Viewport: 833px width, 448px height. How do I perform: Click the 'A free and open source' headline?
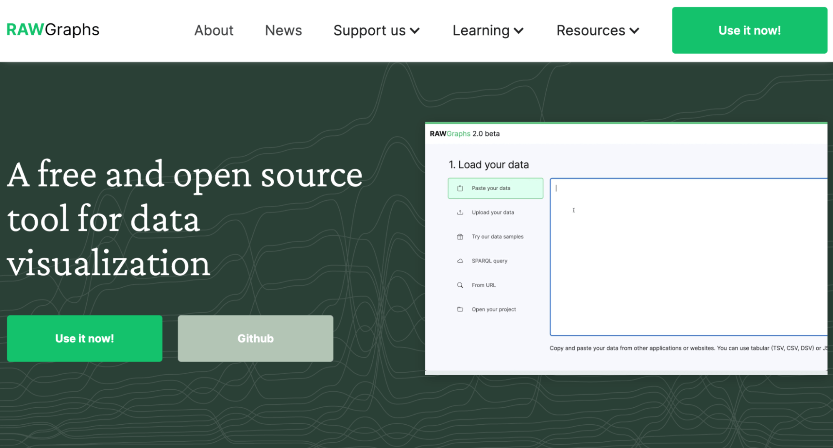[x=185, y=218]
